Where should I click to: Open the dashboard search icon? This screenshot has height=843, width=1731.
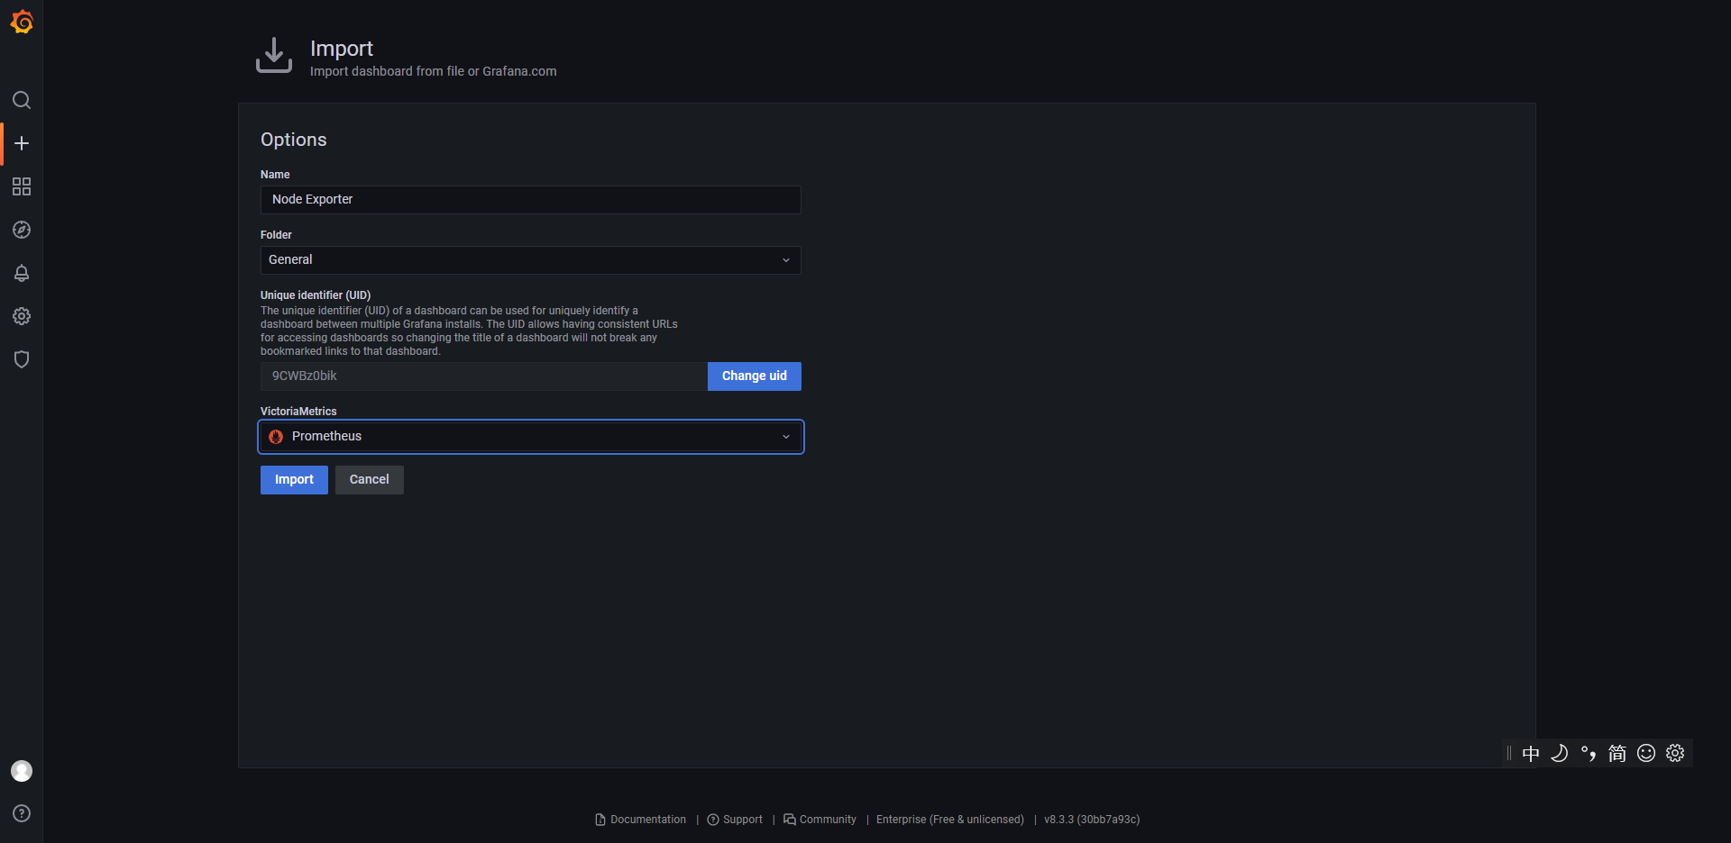pos(22,100)
